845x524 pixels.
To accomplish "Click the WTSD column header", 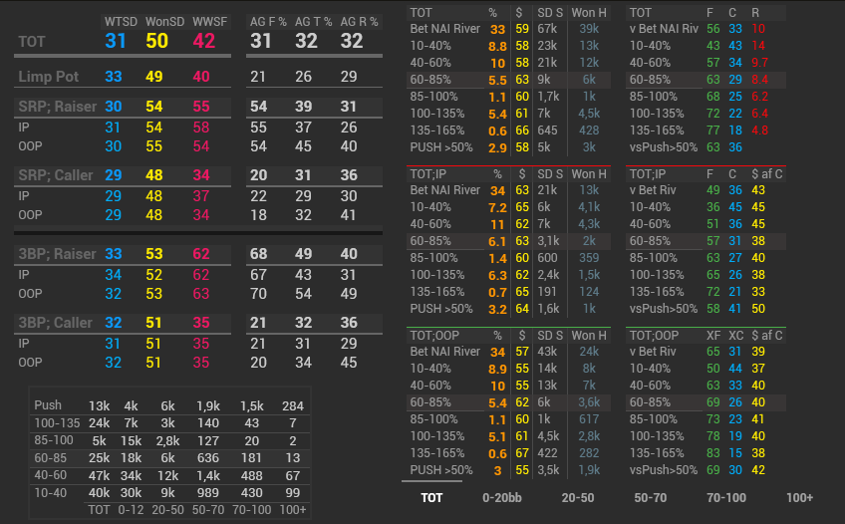I will coord(121,22).
